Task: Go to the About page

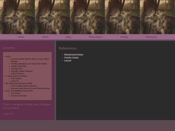Action: pos(45,37)
